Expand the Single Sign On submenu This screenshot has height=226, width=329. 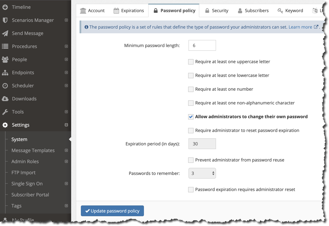pos(66,184)
